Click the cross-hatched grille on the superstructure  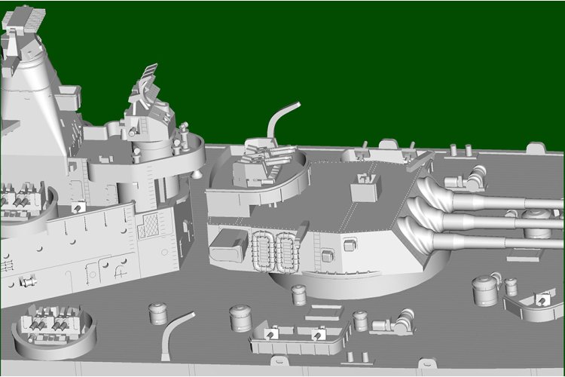pos(151,224)
